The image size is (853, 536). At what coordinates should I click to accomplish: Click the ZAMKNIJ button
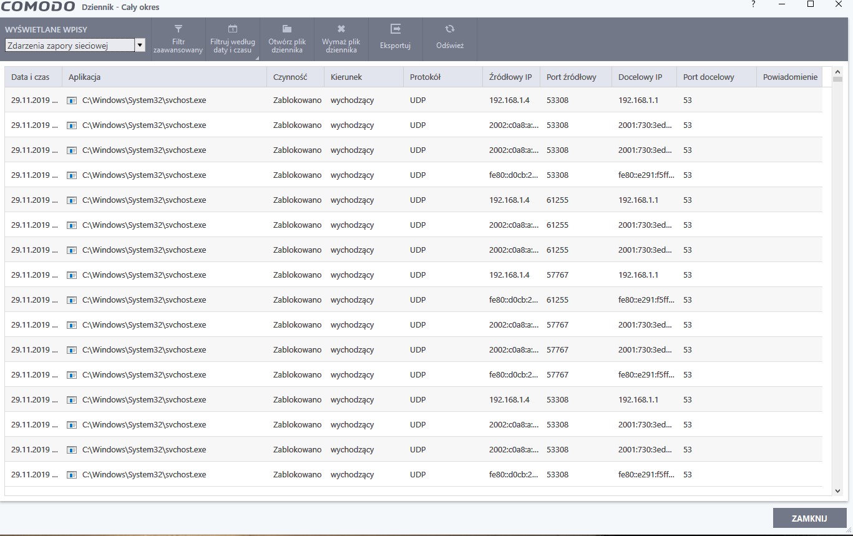(809, 518)
